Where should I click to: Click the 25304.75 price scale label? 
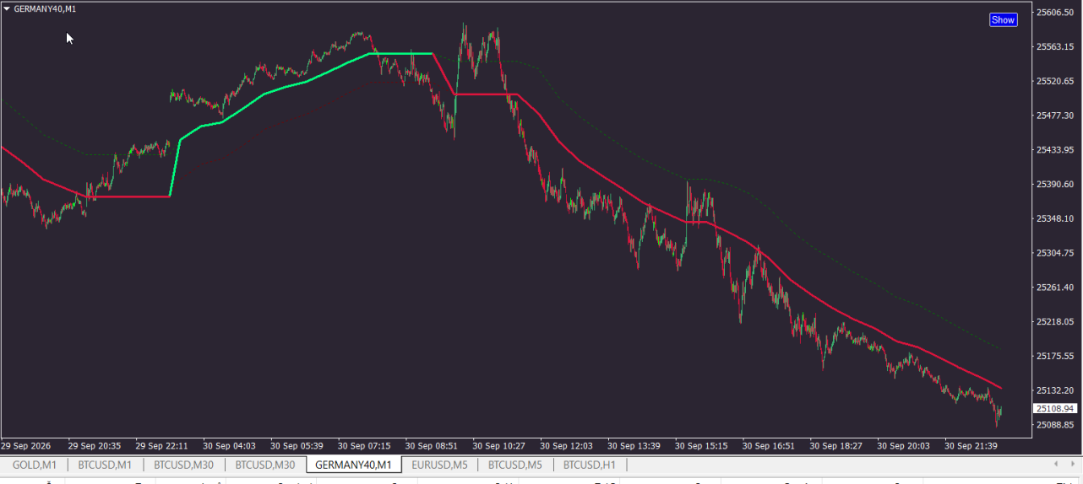tap(1054, 253)
